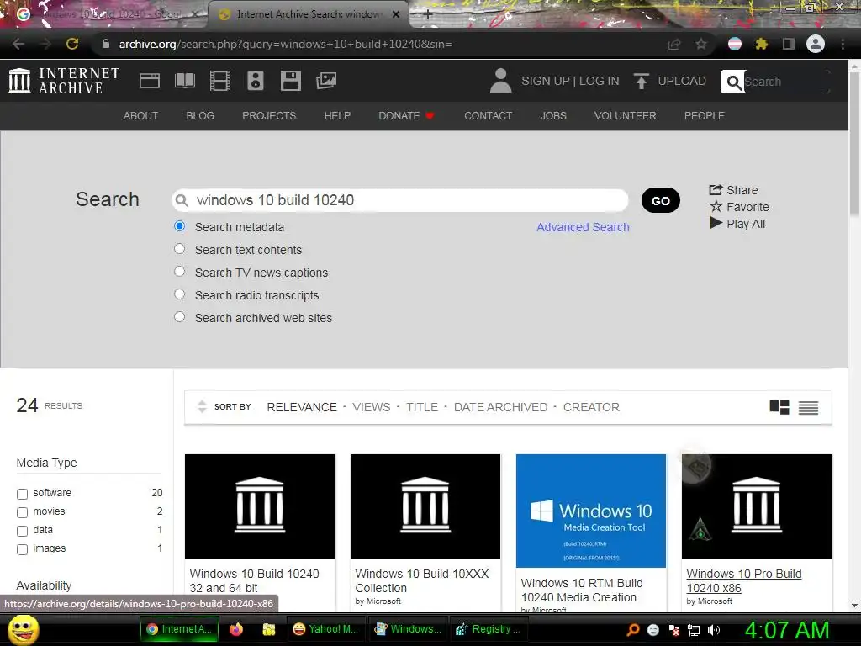Open the ABOUT menu item
This screenshot has height=646, width=861.
coord(140,116)
